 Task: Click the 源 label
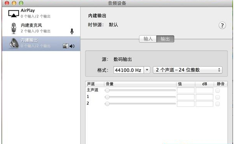(105, 60)
